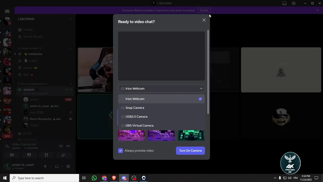This screenshot has width=323, height=182.
Task: Edit channel status pencil icon
Action: (46, 94)
